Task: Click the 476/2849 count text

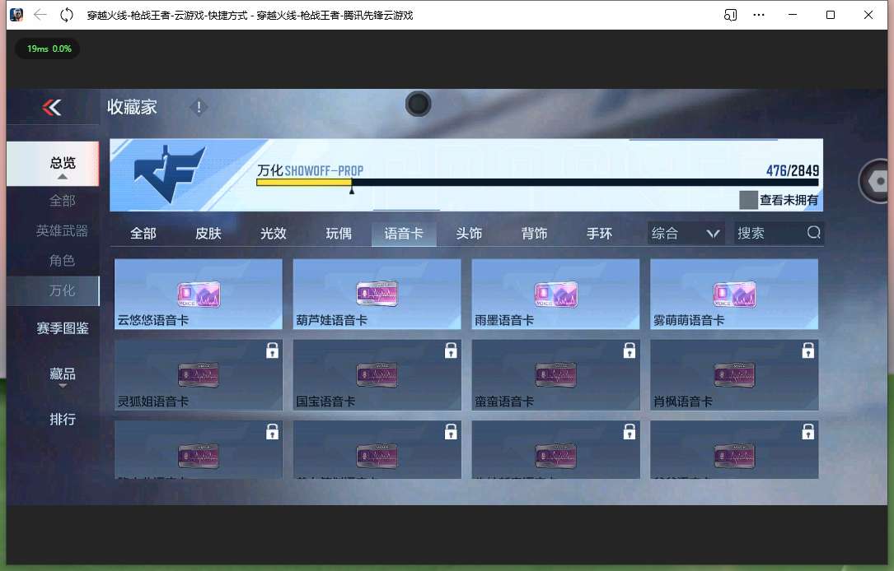Action: [793, 170]
